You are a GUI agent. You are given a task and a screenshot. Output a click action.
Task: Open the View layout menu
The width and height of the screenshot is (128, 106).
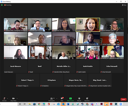(124, 5)
